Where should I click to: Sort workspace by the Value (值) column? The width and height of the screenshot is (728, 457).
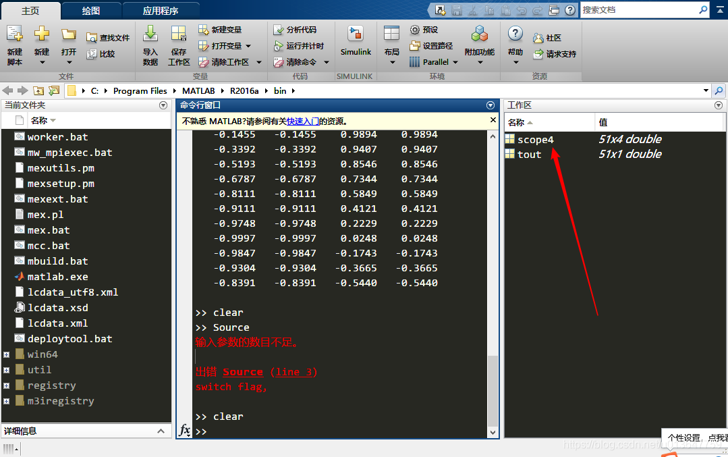[603, 122]
